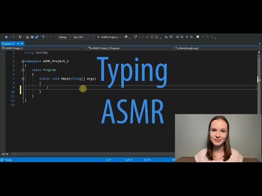Open the toolbar overflow options arrow
This screenshot has height=196, width=262.
click(216, 38)
